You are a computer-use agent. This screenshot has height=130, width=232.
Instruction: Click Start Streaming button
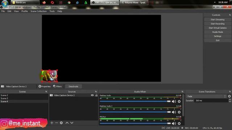pos(217,19)
